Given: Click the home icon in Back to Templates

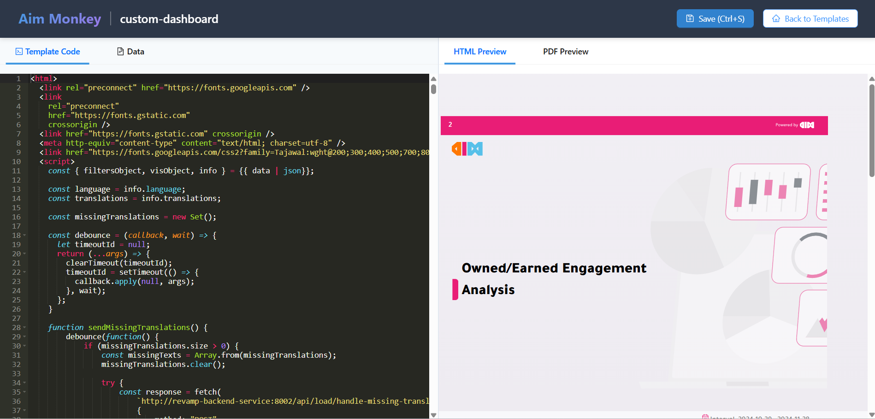Looking at the screenshot, I should click(776, 18).
